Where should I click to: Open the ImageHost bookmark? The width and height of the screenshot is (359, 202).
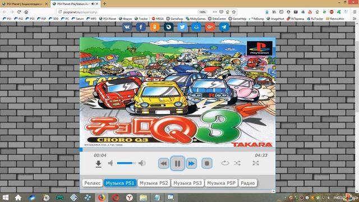tap(275, 19)
